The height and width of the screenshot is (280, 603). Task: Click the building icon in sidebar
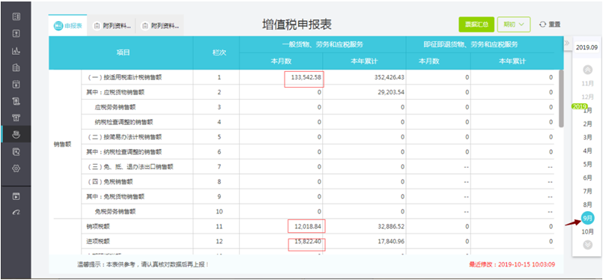click(16, 67)
